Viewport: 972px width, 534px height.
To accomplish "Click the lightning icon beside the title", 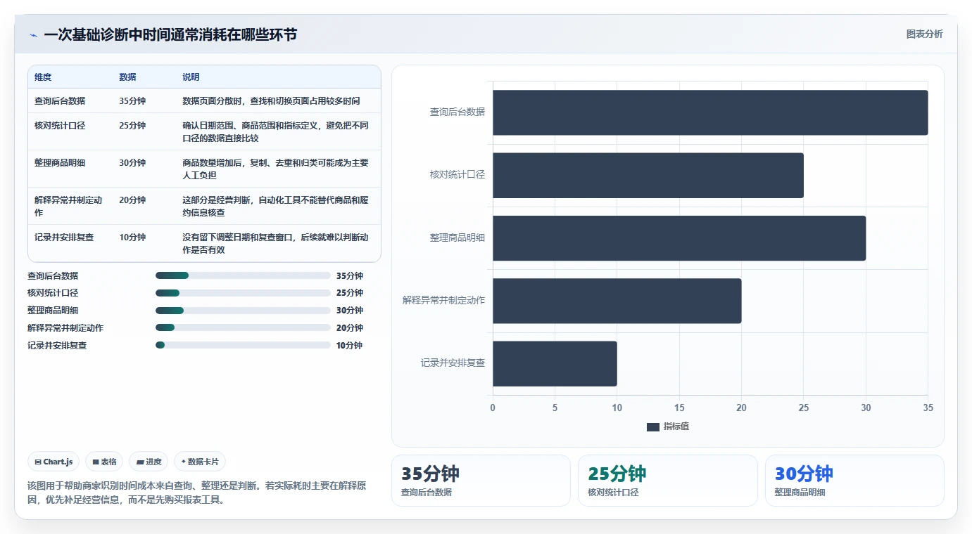I will tap(33, 35).
